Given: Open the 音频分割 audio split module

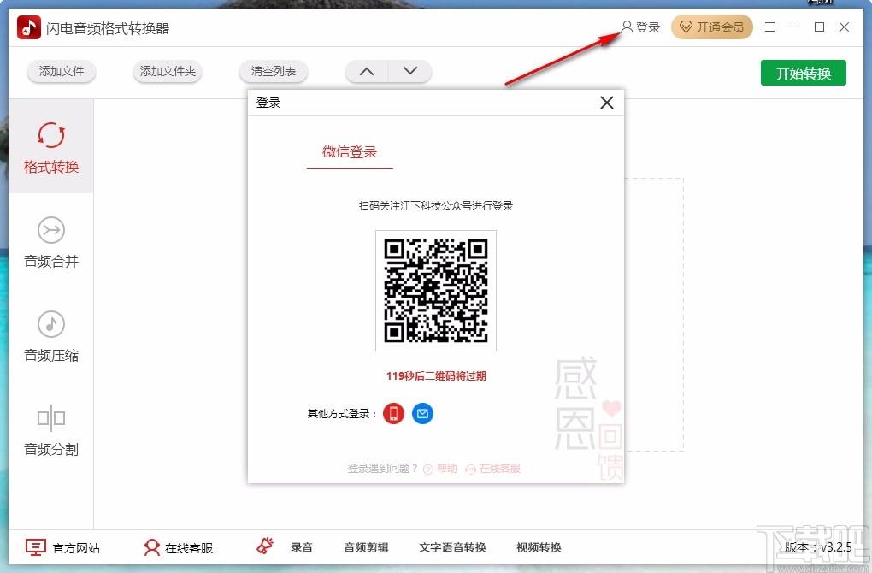Looking at the screenshot, I should pyautogui.click(x=51, y=429).
